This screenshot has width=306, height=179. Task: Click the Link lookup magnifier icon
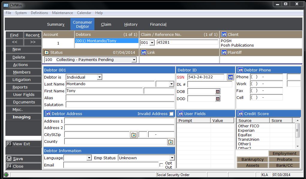(x=143, y=53)
